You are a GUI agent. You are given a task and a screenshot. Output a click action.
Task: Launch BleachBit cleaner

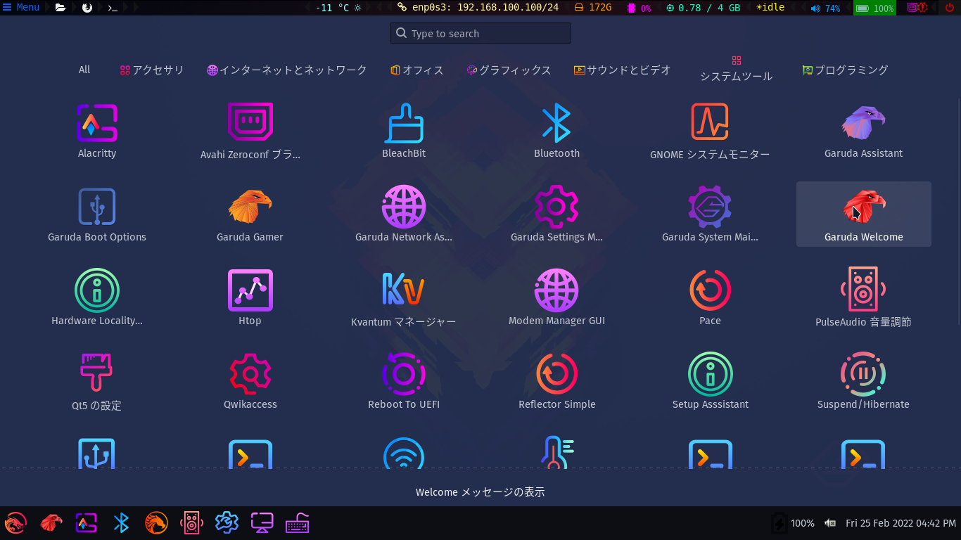point(404,131)
